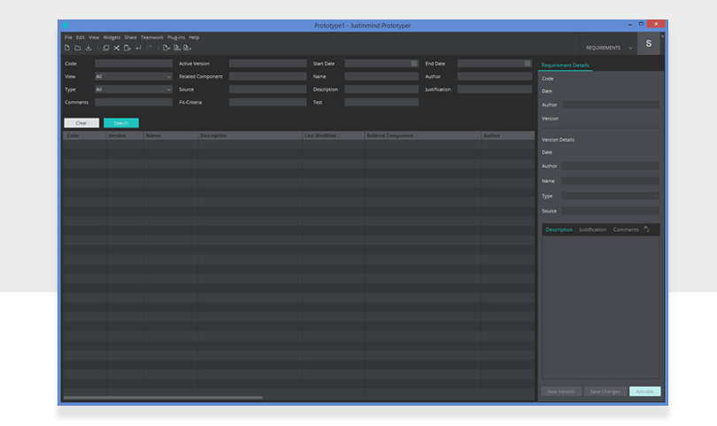Expand the Type dropdown in search filters
717x426 pixels.
134,89
